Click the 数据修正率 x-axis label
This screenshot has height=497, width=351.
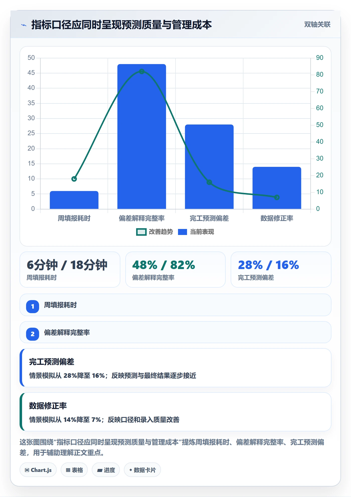pos(277,218)
